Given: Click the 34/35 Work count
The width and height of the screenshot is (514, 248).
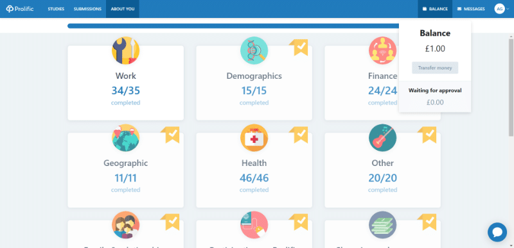Looking at the screenshot, I should pos(125,90).
